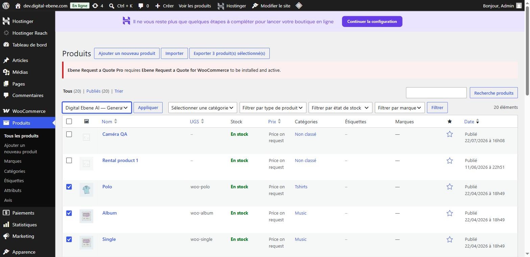Click the Marketing megaphone icon
This screenshot has height=257, width=530.
pos(6,236)
